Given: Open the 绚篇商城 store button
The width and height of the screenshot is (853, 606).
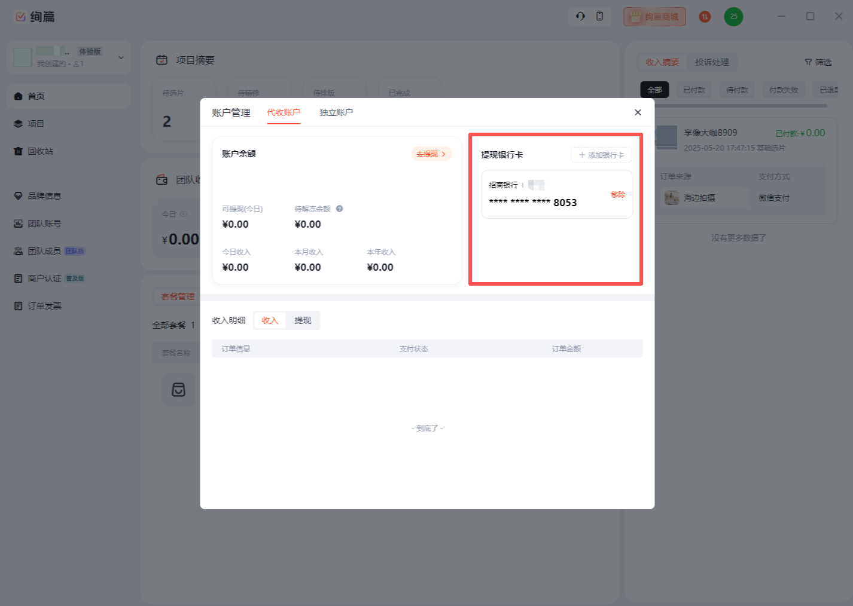Looking at the screenshot, I should pyautogui.click(x=654, y=17).
